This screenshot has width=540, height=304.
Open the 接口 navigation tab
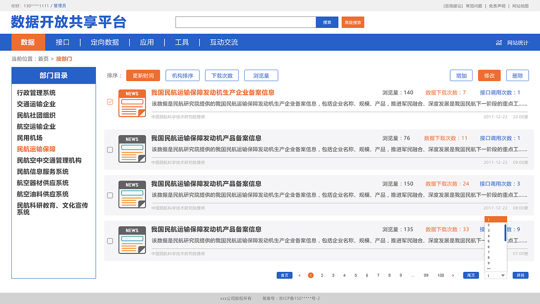[62, 42]
